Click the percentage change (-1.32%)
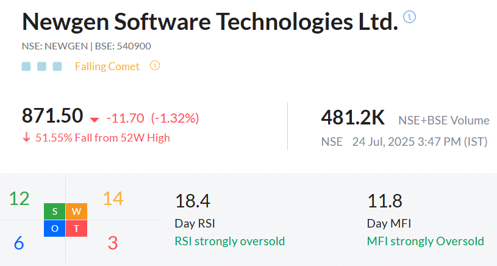The height and width of the screenshot is (266, 497). tap(175, 118)
